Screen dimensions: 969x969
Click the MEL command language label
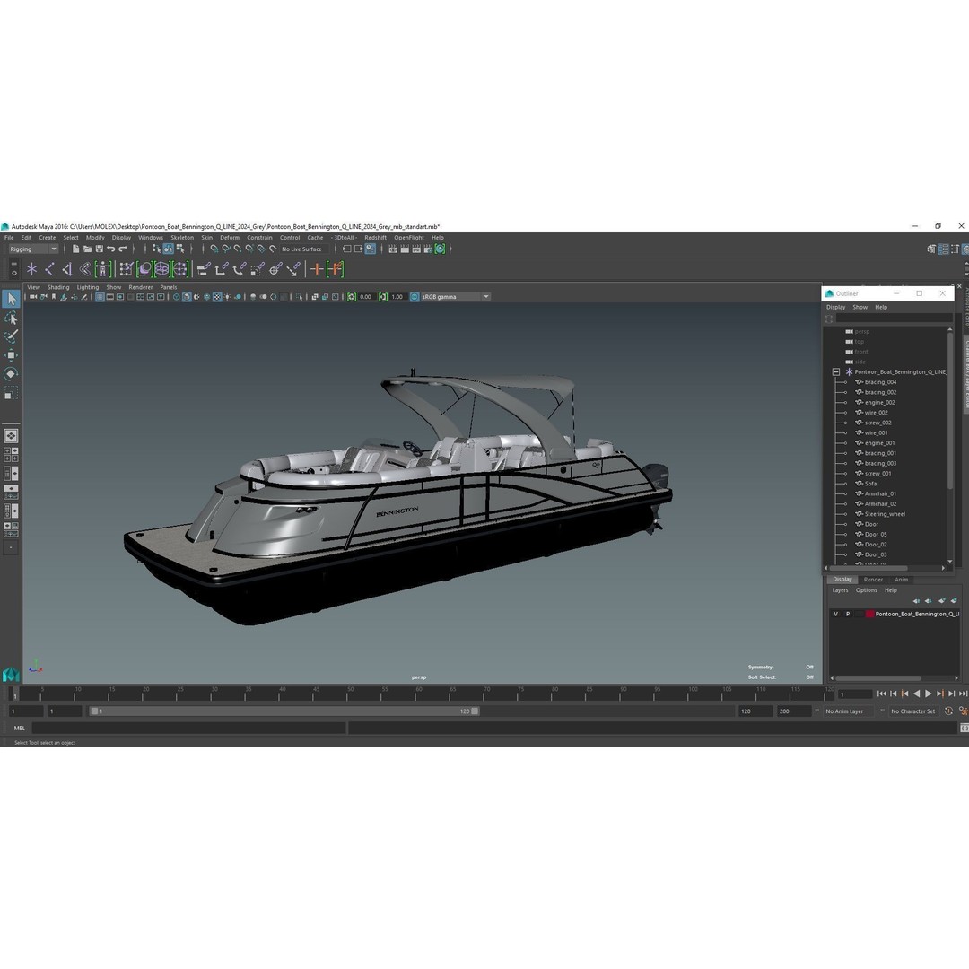(19, 728)
